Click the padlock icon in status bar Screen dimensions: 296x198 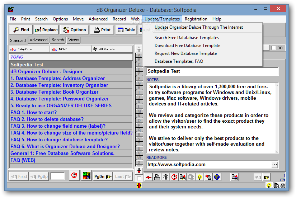[283, 185]
